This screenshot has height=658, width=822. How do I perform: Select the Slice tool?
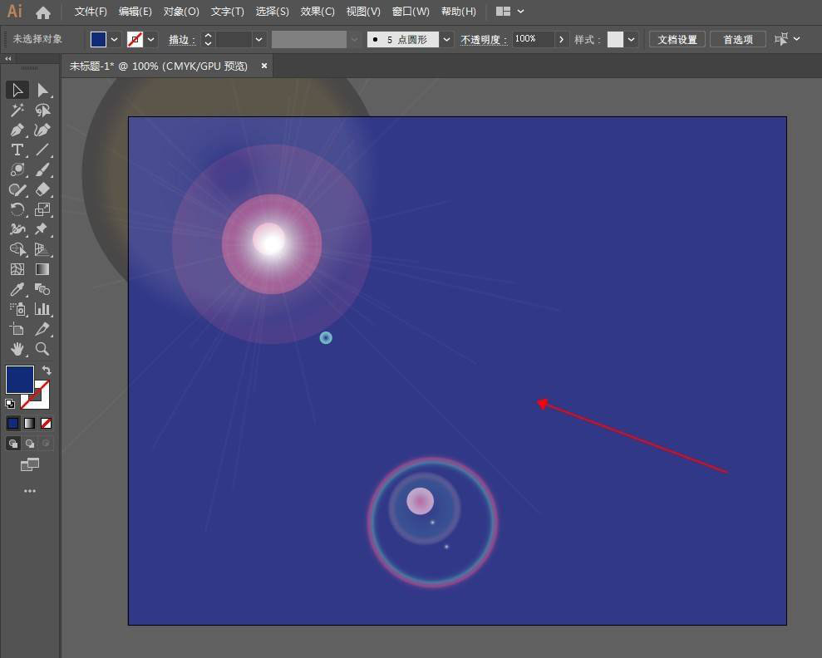42,329
